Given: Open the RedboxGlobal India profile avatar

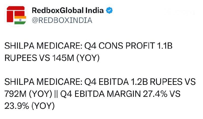Looking at the screenshot, I should coord(16,15).
